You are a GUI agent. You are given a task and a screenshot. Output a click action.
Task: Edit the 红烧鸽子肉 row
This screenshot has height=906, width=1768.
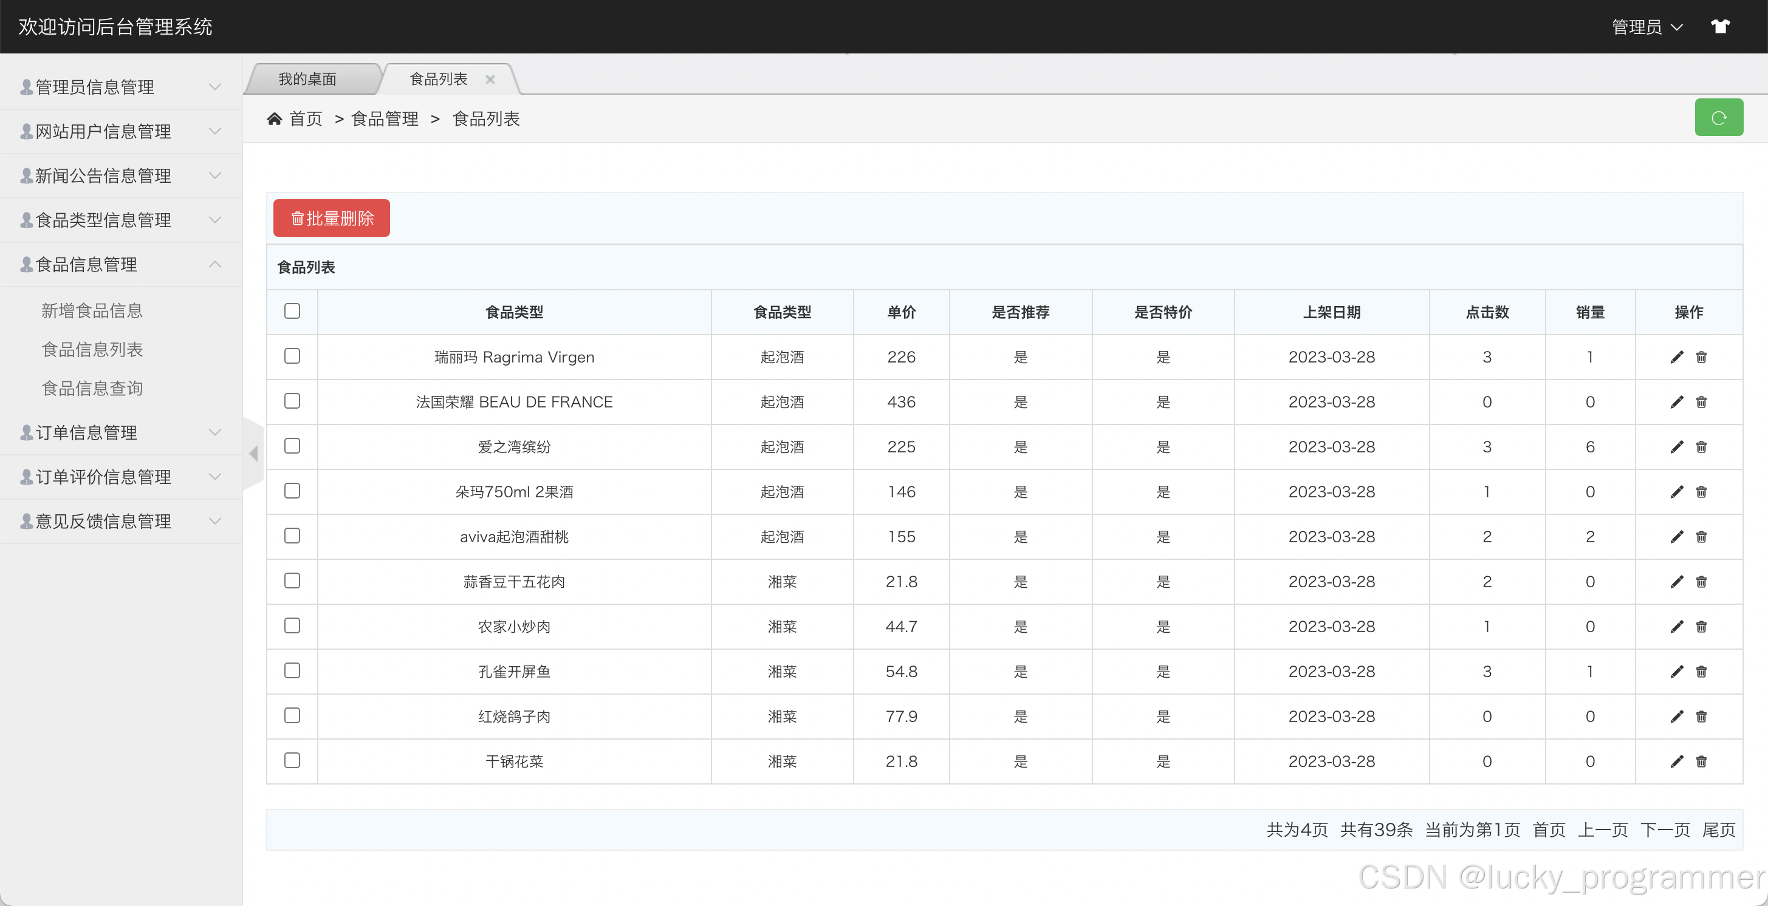tap(1676, 716)
